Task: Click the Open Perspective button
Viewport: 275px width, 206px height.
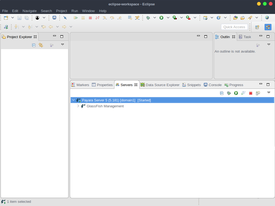Action: coord(257,27)
